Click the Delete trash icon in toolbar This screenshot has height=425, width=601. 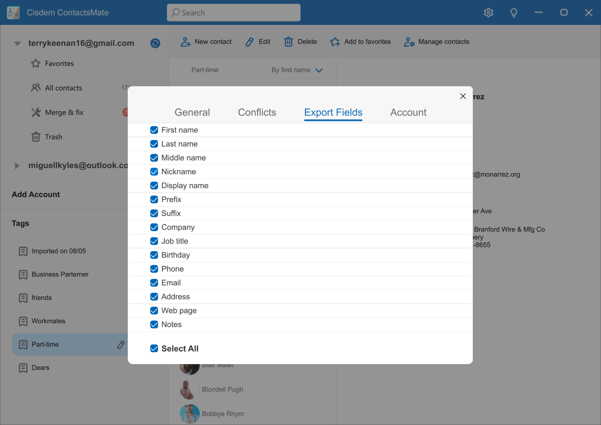point(288,42)
